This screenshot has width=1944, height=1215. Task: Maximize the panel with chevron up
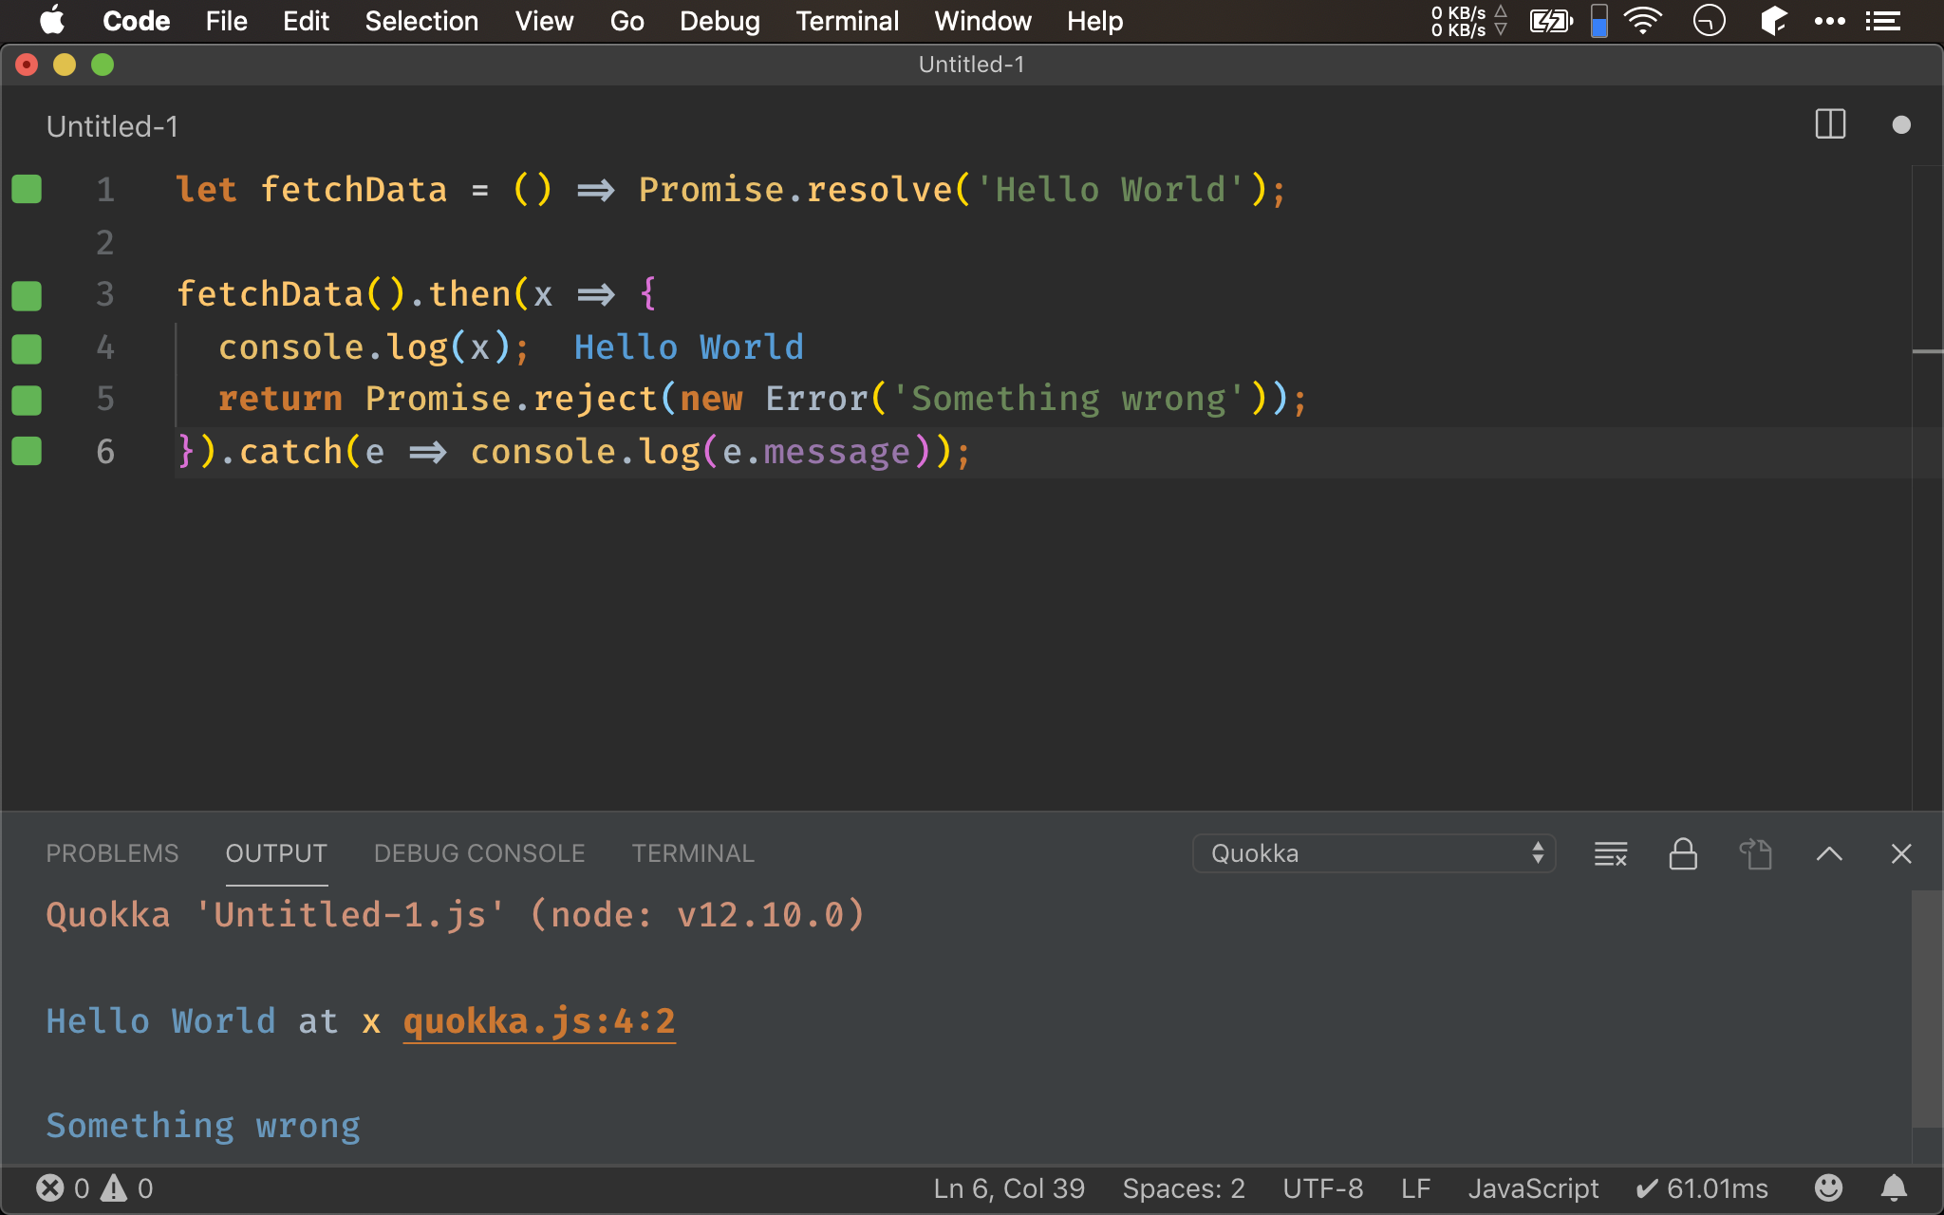pos(1828,853)
